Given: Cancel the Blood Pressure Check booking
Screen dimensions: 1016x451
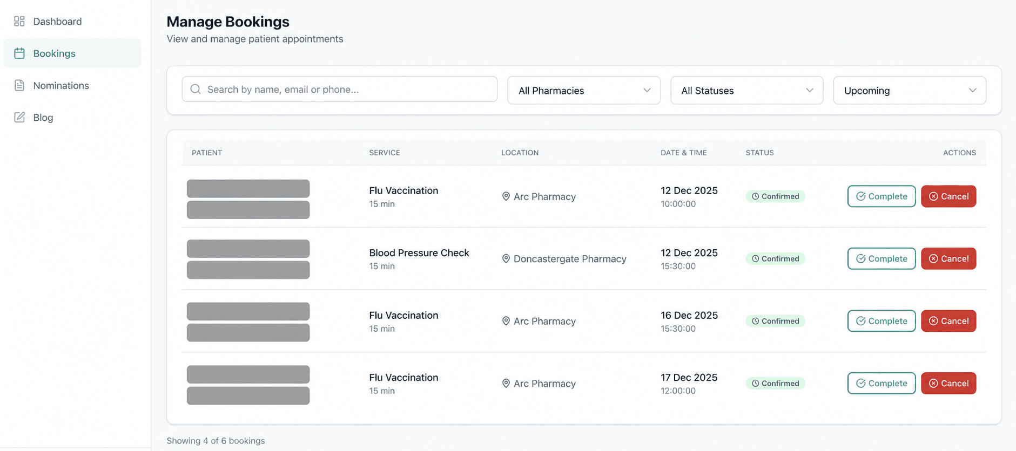Looking at the screenshot, I should click(948, 258).
